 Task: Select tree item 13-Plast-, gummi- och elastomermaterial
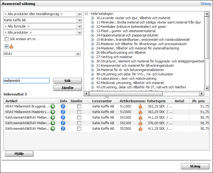click(x=126, y=31)
